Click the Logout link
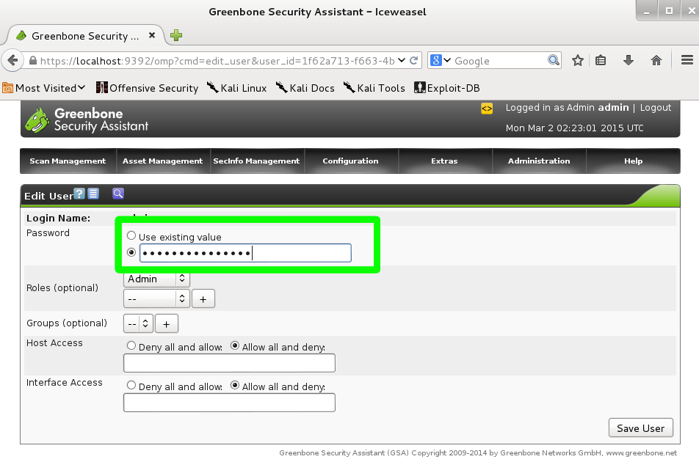Screen dimensions: 699x462 tap(655, 108)
